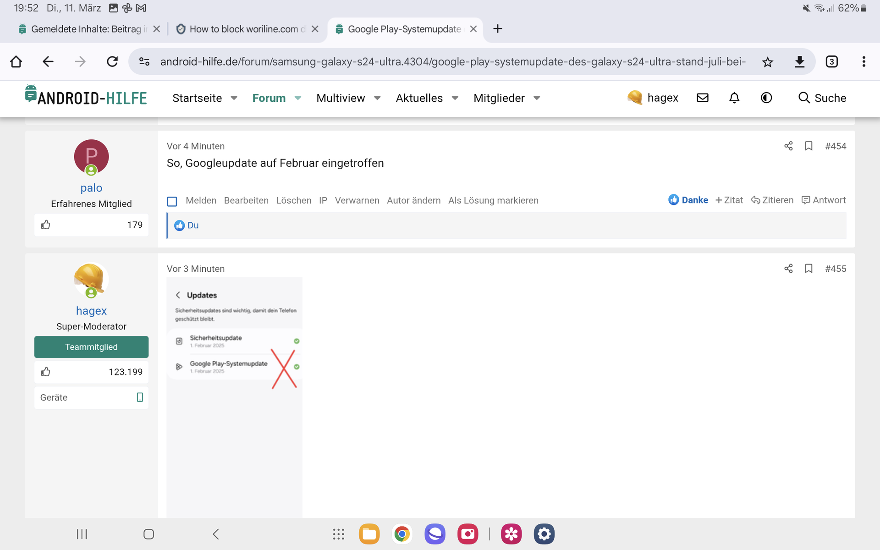Open the Forum menu item

pyautogui.click(x=269, y=98)
